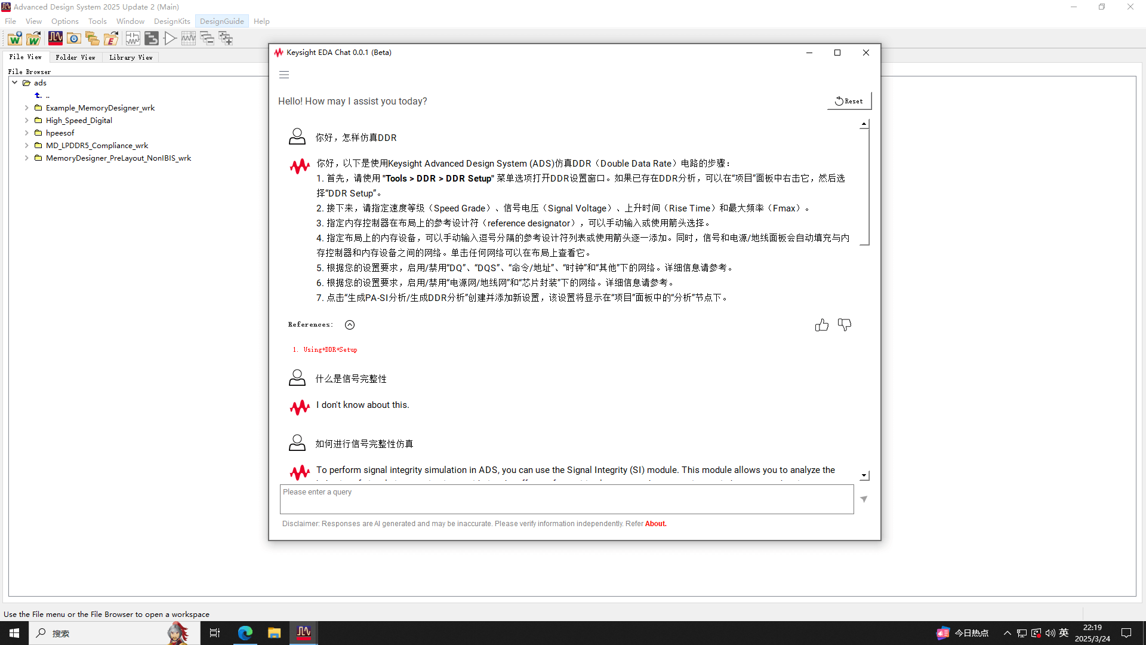This screenshot has width=1146, height=645.
Task: Open Windows Start menu
Action: (x=14, y=633)
